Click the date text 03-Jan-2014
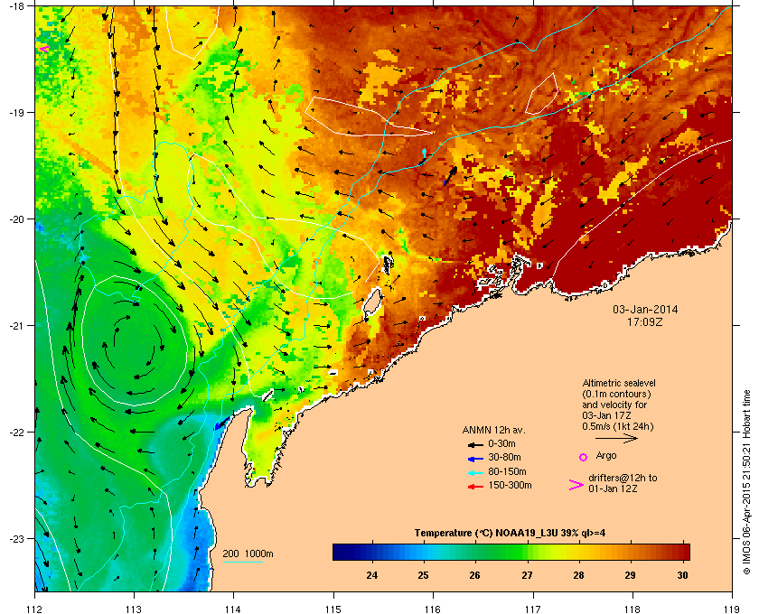The width and height of the screenshot is (759, 614). [645, 310]
